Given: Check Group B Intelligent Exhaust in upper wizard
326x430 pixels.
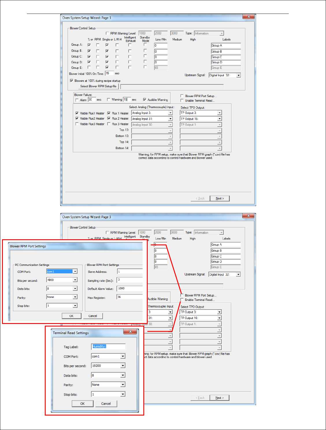Looking at the screenshot, I should [130, 51].
